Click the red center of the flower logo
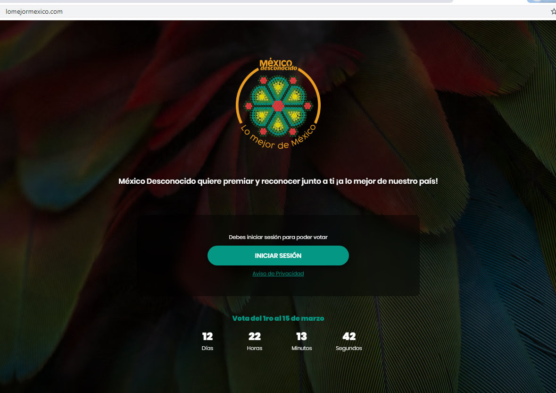This screenshot has width=556, height=393. (278, 106)
